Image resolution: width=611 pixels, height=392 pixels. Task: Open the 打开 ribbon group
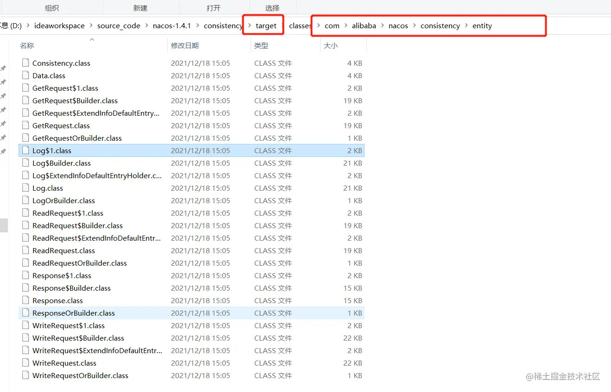click(x=214, y=8)
